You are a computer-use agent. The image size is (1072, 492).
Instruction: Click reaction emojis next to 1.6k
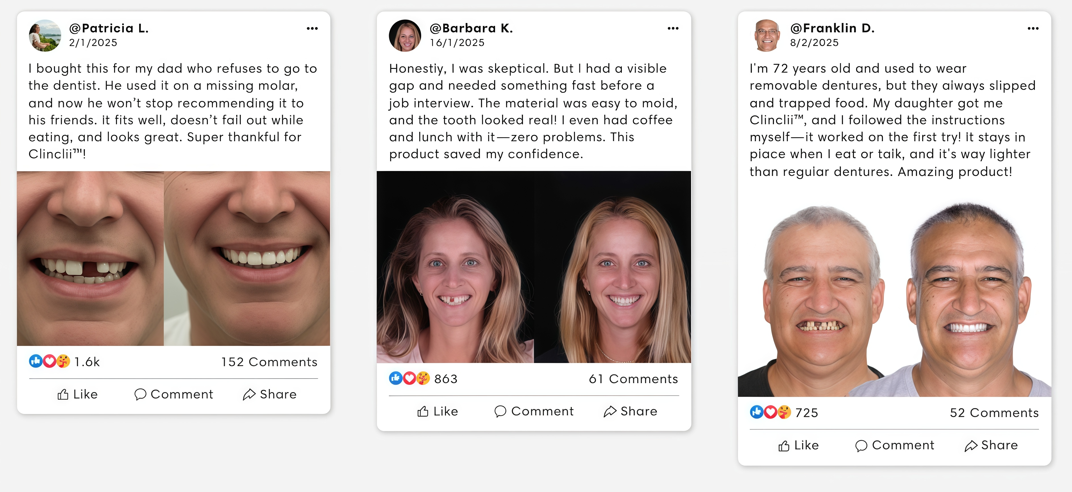coord(49,361)
